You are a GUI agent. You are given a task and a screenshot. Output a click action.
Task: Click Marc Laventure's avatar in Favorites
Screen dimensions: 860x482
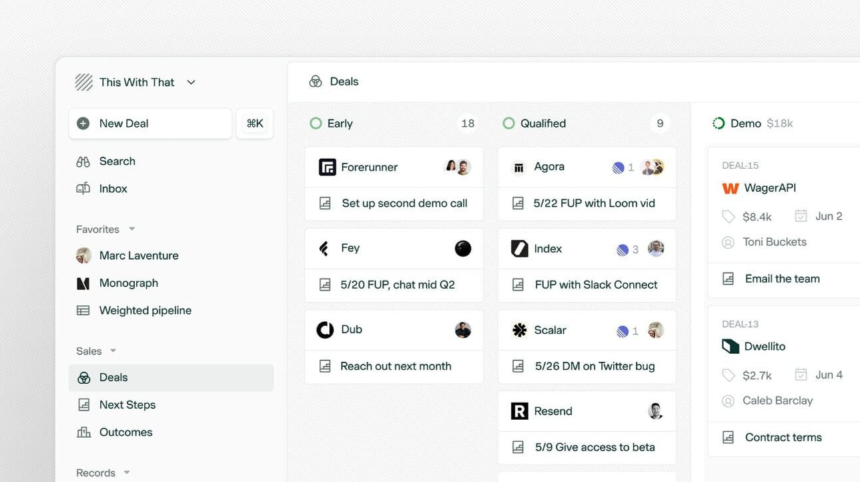[83, 256]
